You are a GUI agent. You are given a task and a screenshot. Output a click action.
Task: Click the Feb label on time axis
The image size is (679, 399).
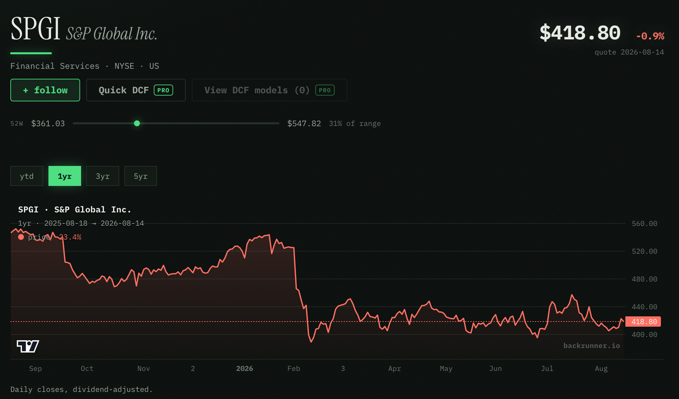pyautogui.click(x=294, y=369)
